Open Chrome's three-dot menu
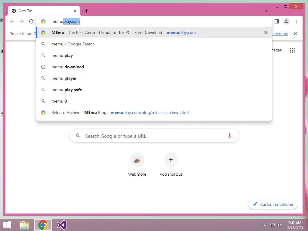The width and height of the screenshot is (308, 231). pos(296,21)
